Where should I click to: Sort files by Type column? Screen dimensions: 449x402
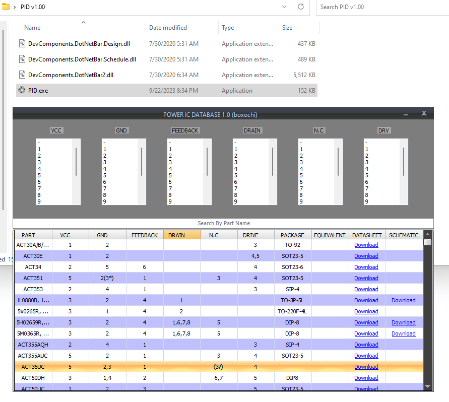click(228, 28)
